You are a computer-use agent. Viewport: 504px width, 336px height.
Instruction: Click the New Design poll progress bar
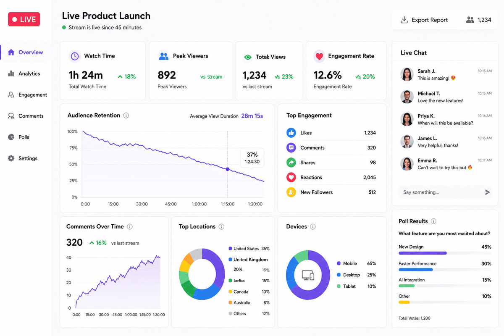pos(445,253)
